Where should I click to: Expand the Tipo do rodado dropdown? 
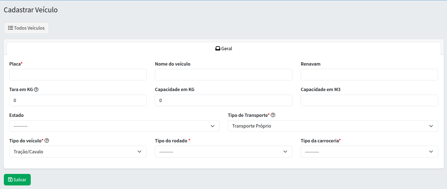[223, 152]
